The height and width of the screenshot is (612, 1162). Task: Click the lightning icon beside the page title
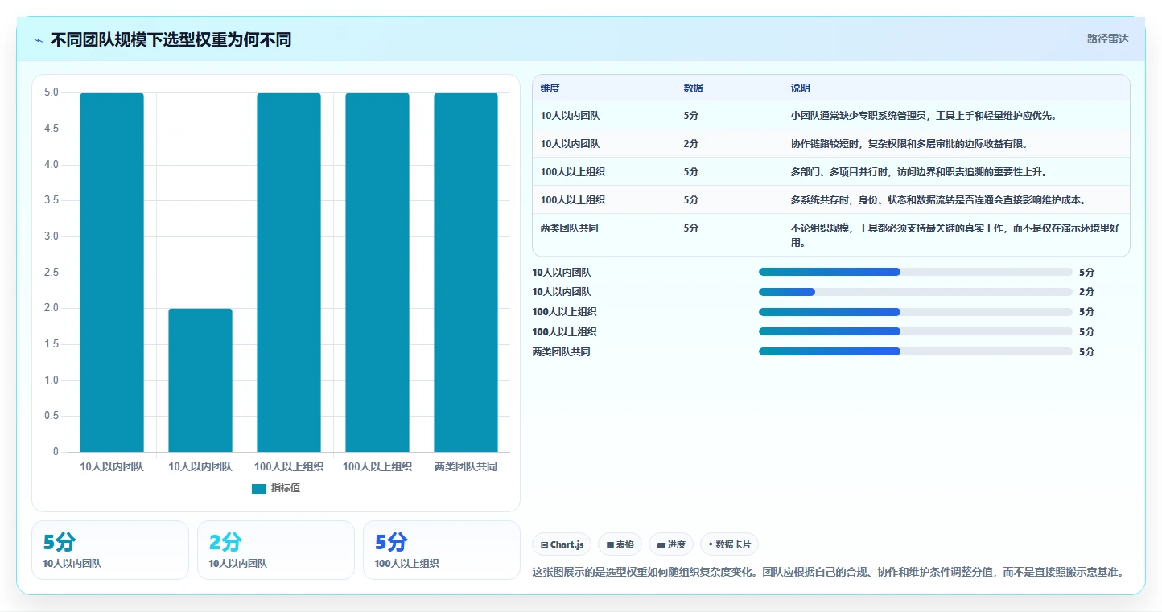click(x=39, y=40)
